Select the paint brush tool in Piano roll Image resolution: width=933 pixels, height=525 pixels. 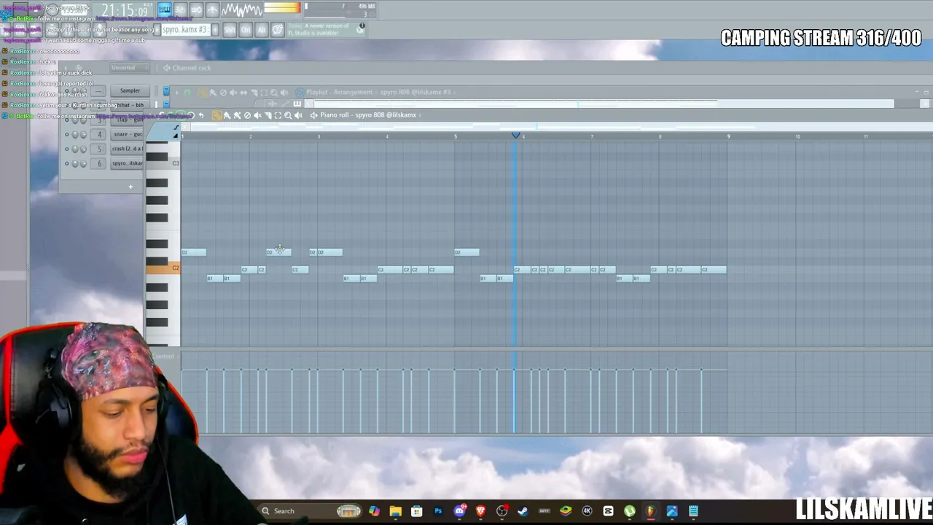tap(227, 115)
